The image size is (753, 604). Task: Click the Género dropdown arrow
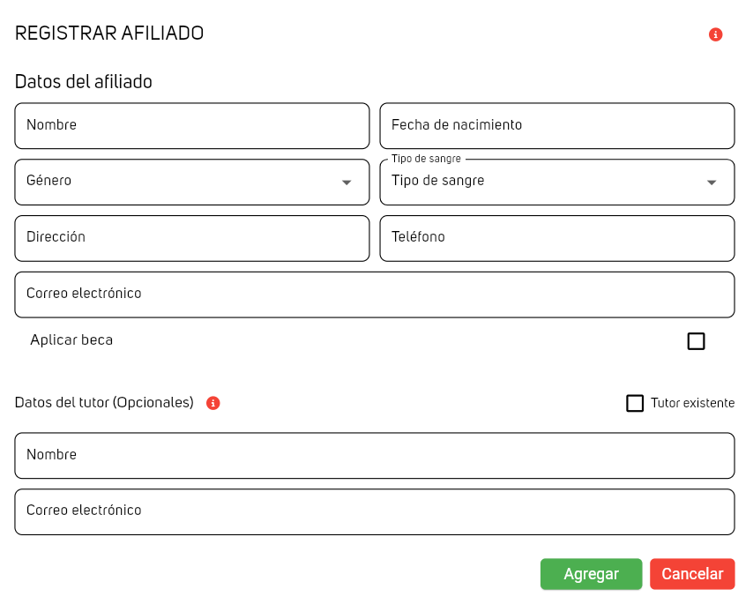347,183
